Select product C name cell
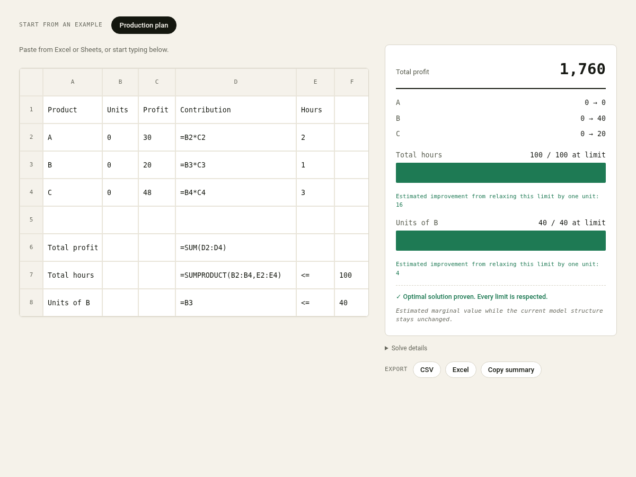 pyautogui.click(x=73, y=192)
